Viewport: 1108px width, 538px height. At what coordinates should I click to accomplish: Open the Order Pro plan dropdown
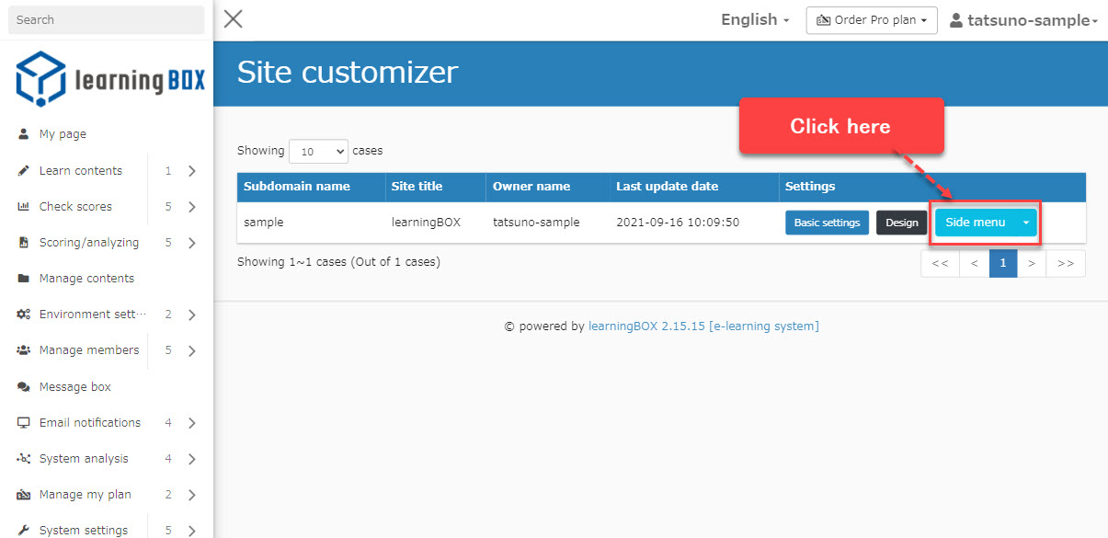coord(871,20)
